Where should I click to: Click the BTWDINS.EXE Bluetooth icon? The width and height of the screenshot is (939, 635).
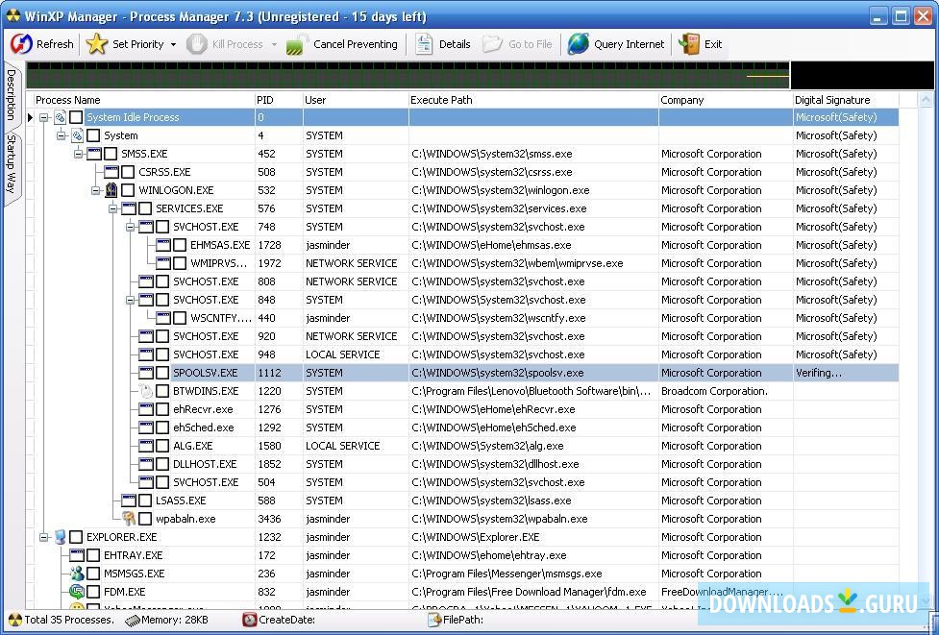[x=145, y=391]
